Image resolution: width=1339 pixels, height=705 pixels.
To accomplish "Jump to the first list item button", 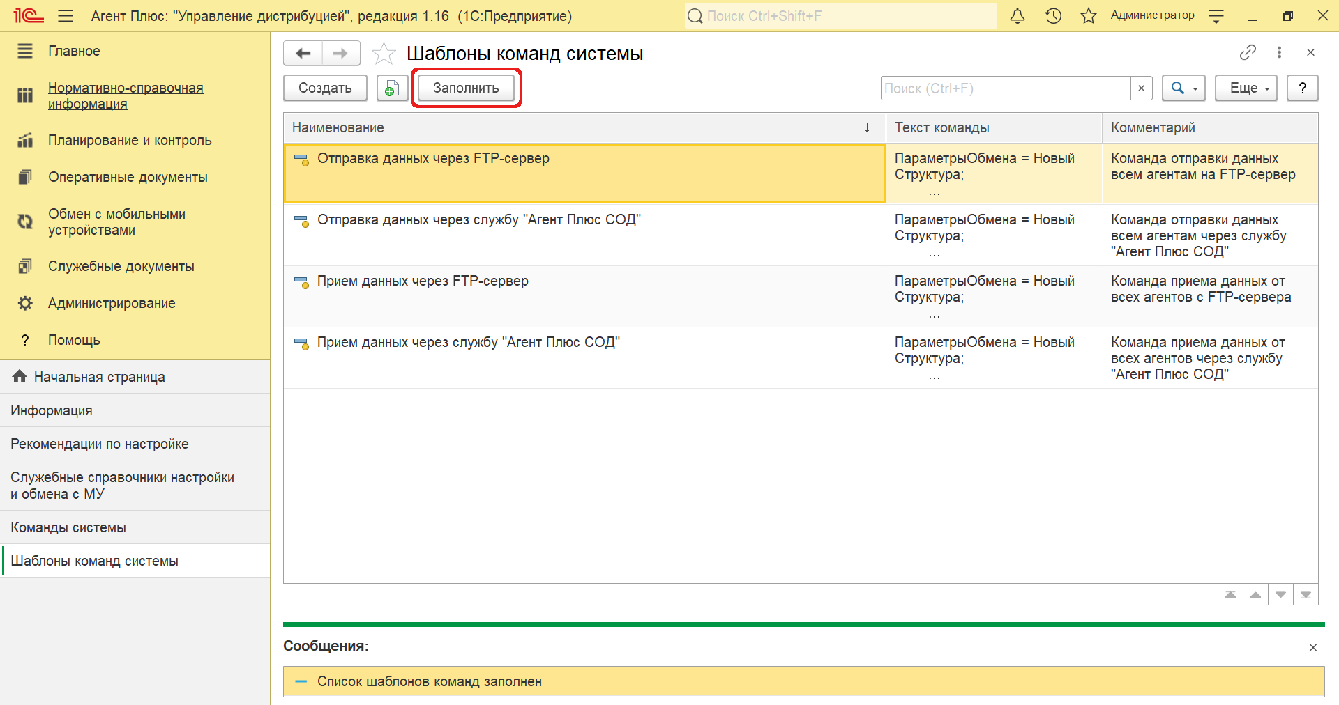I will pyautogui.click(x=1230, y=594).
